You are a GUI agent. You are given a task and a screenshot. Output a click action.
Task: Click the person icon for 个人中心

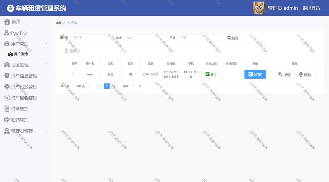(6, 33)
